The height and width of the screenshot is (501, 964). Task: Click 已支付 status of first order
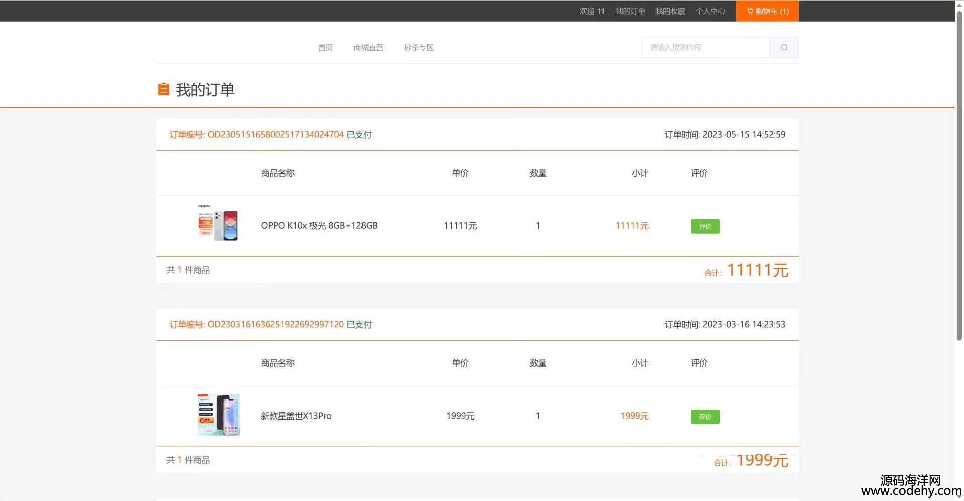[x=359, y=134]
